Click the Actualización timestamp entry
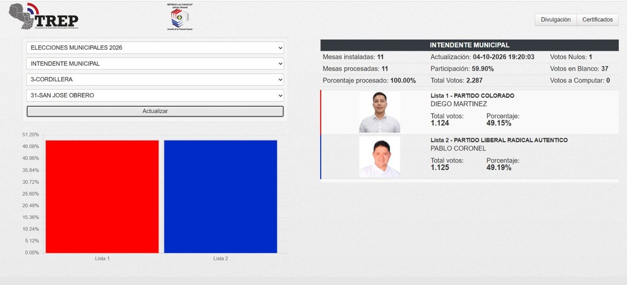 pyautogui.click(x=482, y=57)
